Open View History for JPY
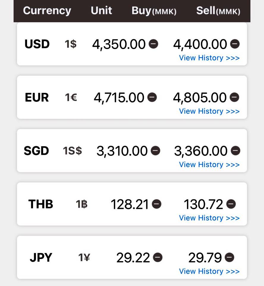The width and height of the screenshot is (264, 286). (x=209, y=271)
